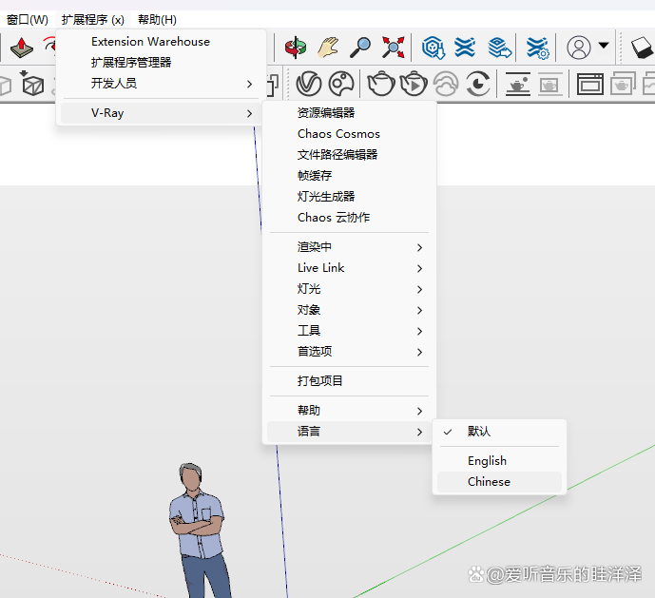
Task: Click the user account avatar icon
Action: point(579,48)
